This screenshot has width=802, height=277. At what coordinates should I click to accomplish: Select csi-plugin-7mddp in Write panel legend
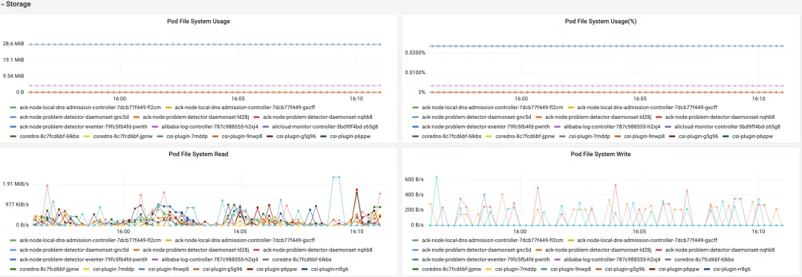click(x=515, y=269)
